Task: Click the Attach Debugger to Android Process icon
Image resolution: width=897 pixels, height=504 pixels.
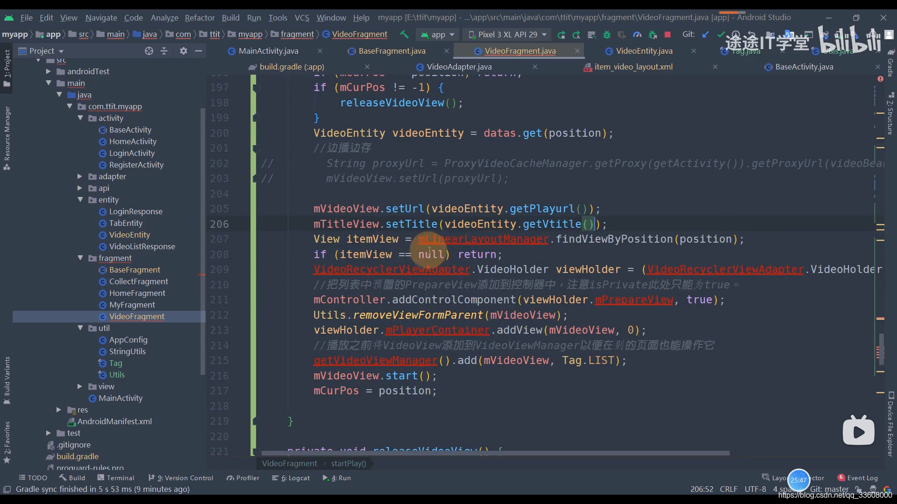Action: [x=653, y=35]
